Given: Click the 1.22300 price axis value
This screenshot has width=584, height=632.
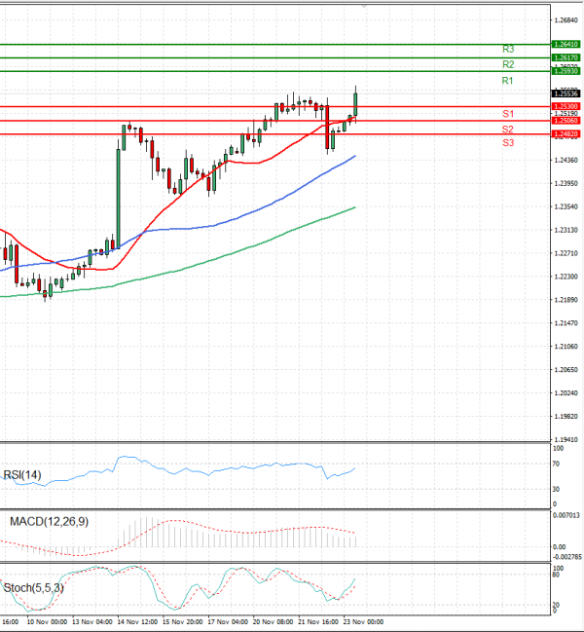Looking at the screenshot, I should point(566,277).
